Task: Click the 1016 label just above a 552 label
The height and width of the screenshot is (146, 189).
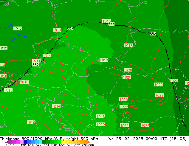Action: [106, 21]
